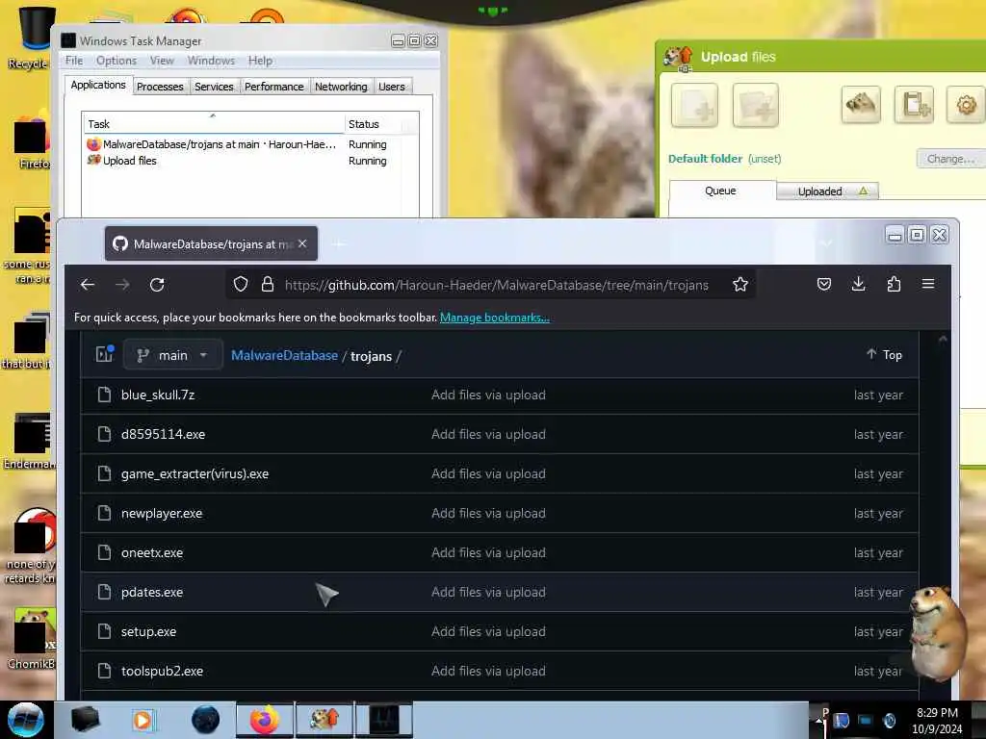Switch to the Uploaded tab

click(x=827, y=191)
